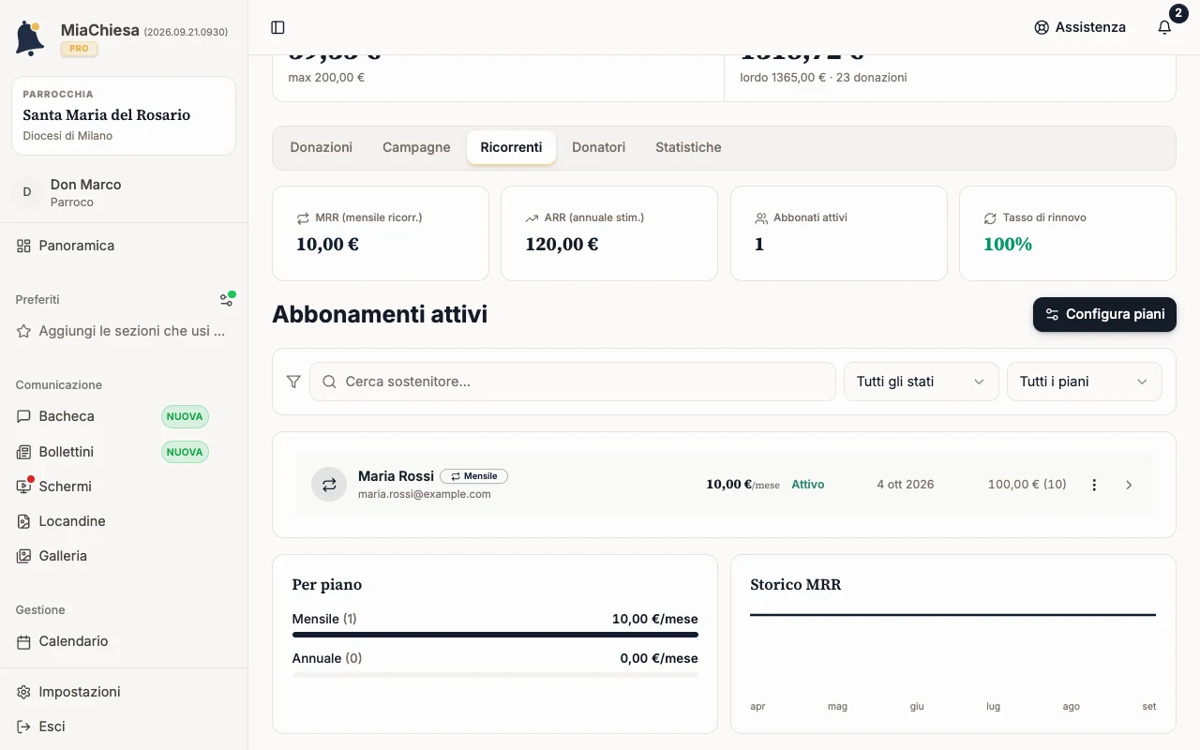Click maria.rossi@example.com email

pyautogui.click(x=425, y=494)
